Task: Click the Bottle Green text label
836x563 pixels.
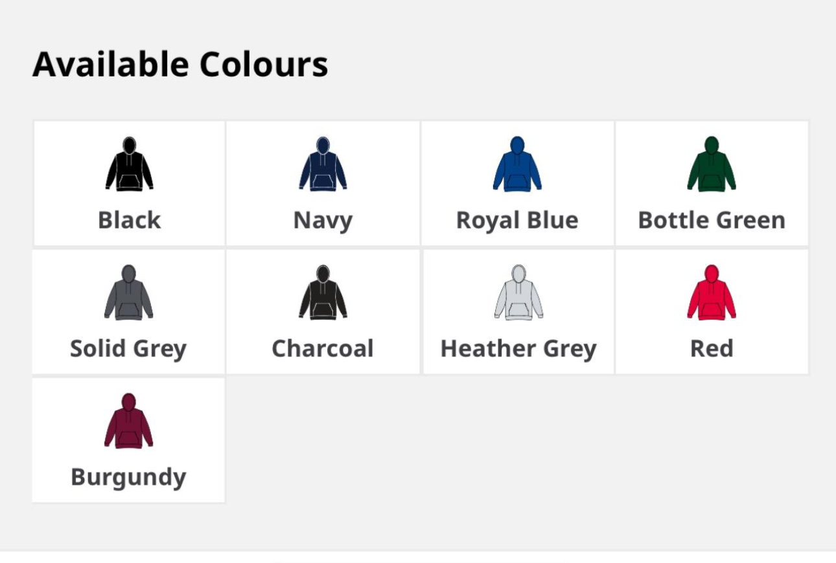Action: [712, 220]
